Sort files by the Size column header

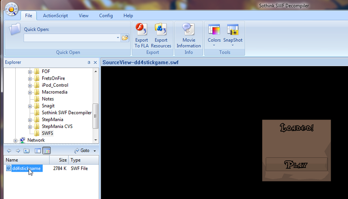click(63, 160)
